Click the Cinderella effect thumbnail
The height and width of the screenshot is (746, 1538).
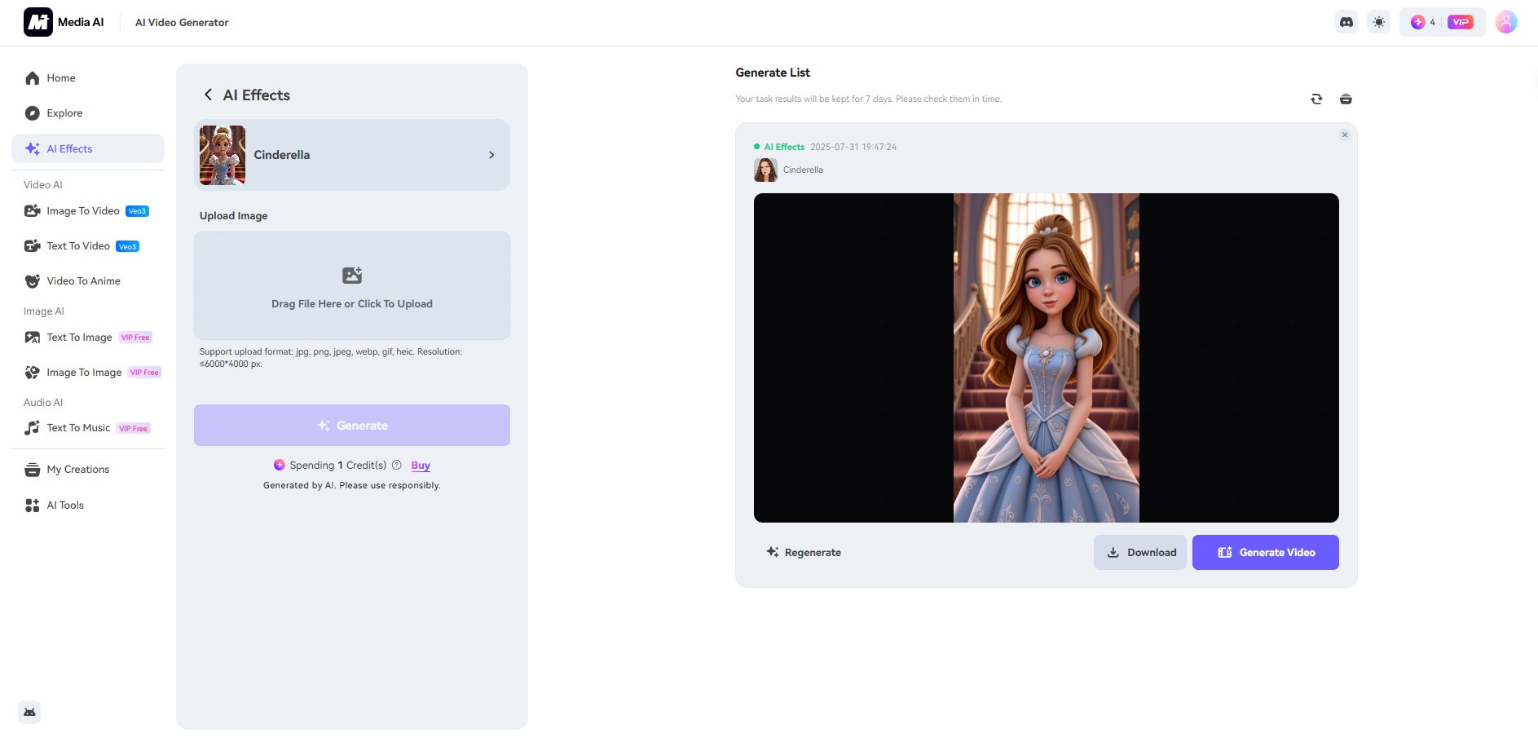tap(223, 155)
